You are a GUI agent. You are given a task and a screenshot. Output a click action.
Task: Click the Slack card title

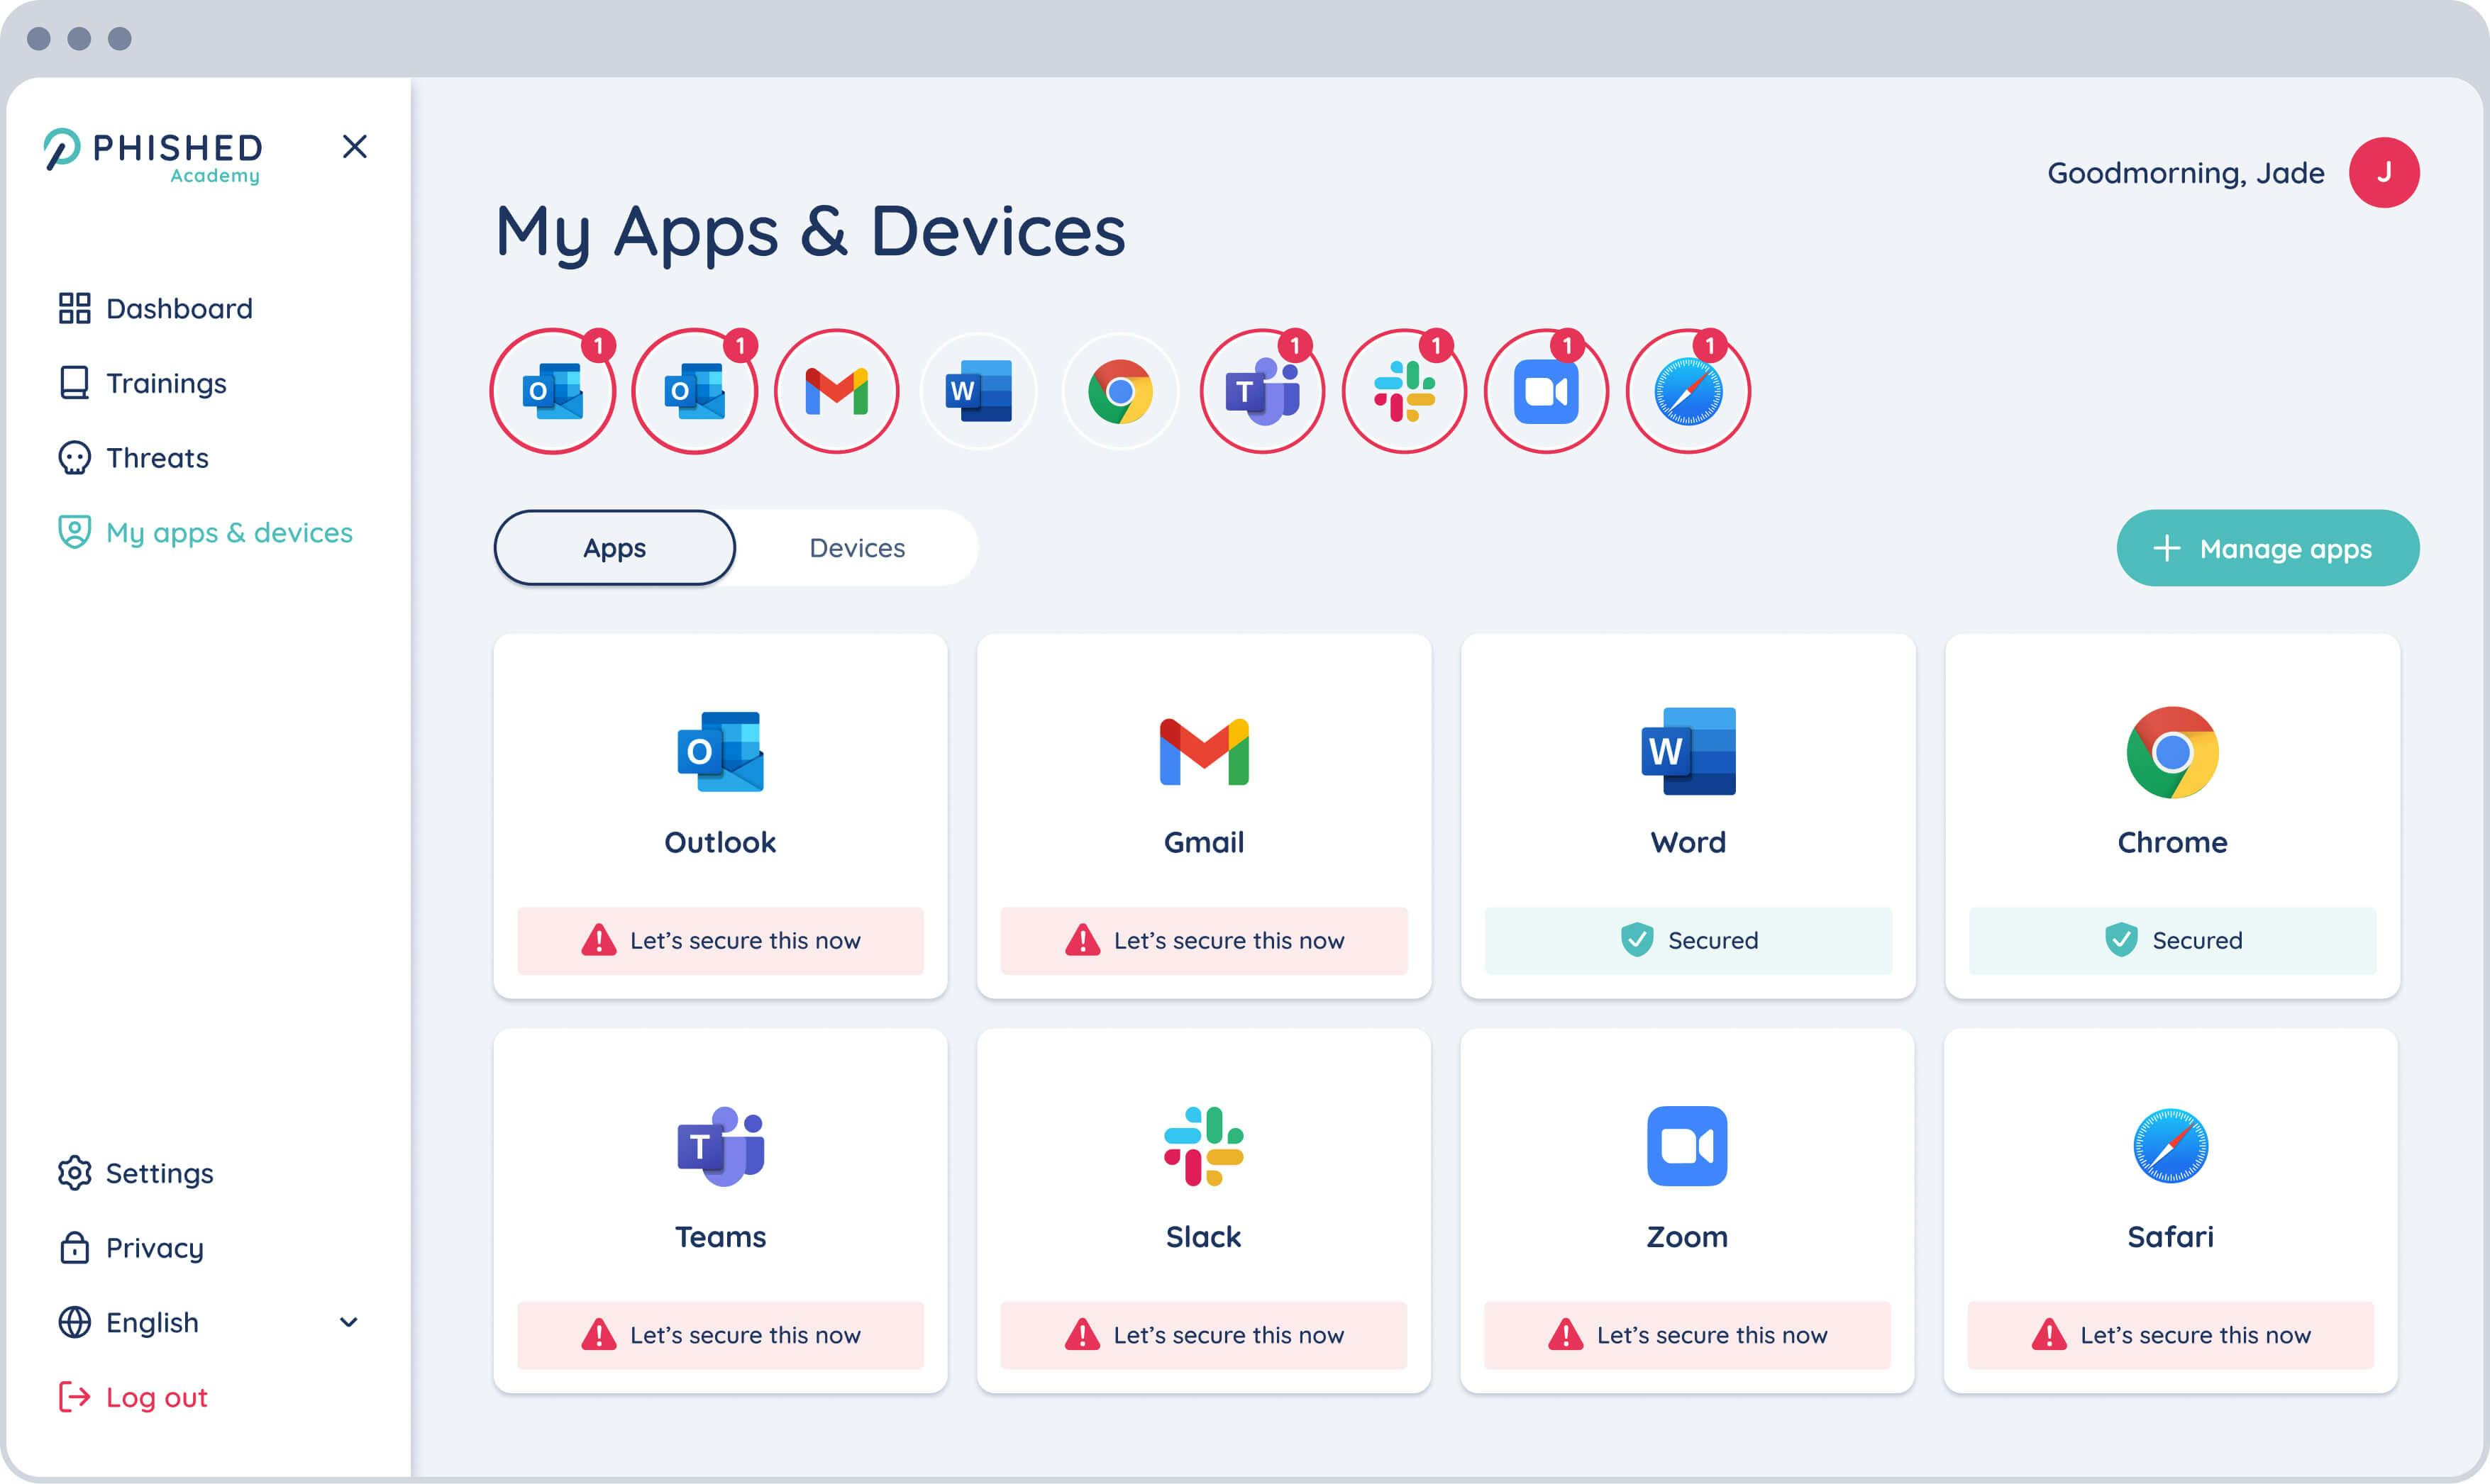pyautogui.click(x=1203, y=1237)
